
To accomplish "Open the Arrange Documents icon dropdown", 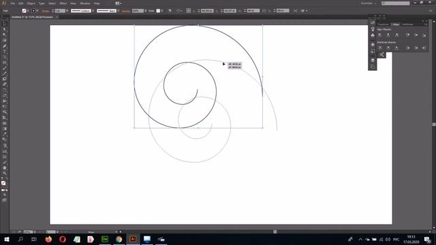I will click(x=118, y=3).
